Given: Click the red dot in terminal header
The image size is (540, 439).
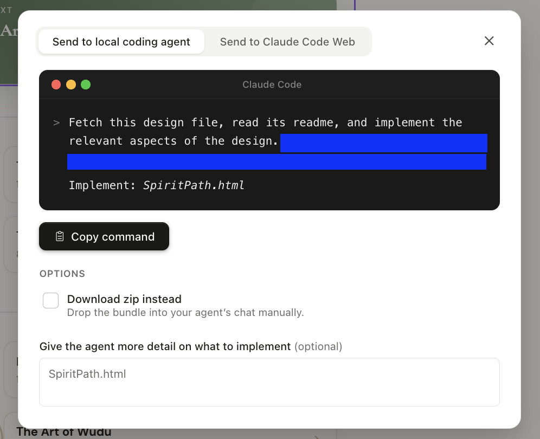Looking at the screenshot, I should (x=56, y=85).
